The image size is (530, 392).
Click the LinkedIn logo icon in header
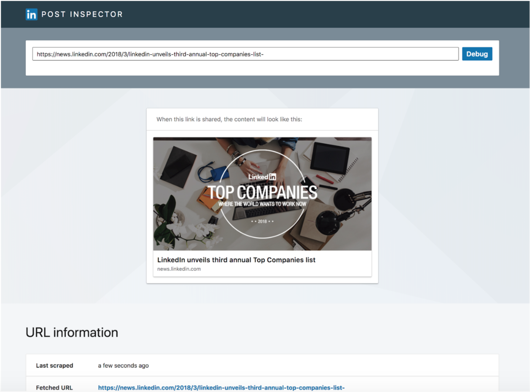pyautogui.click(x=31, y=14)
